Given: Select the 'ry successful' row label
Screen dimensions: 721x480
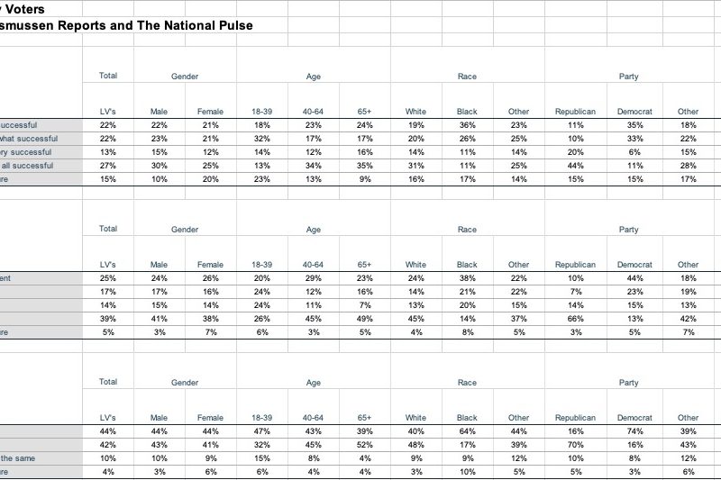Looking at the screenshot, I should pyautogui.click(x=29, y=152).
